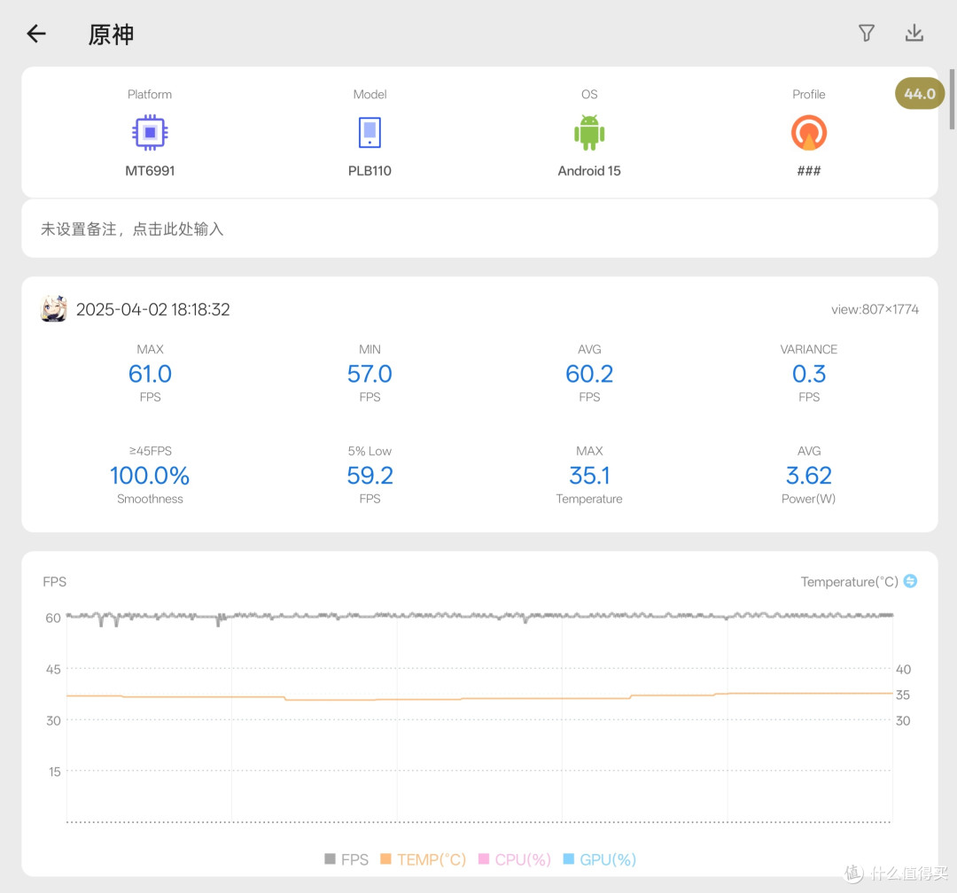The width and height of the screenshot is (957, 893).
Task: Select the orange TEMP color square
Action: pyautogui.click(x=385, y=858)
